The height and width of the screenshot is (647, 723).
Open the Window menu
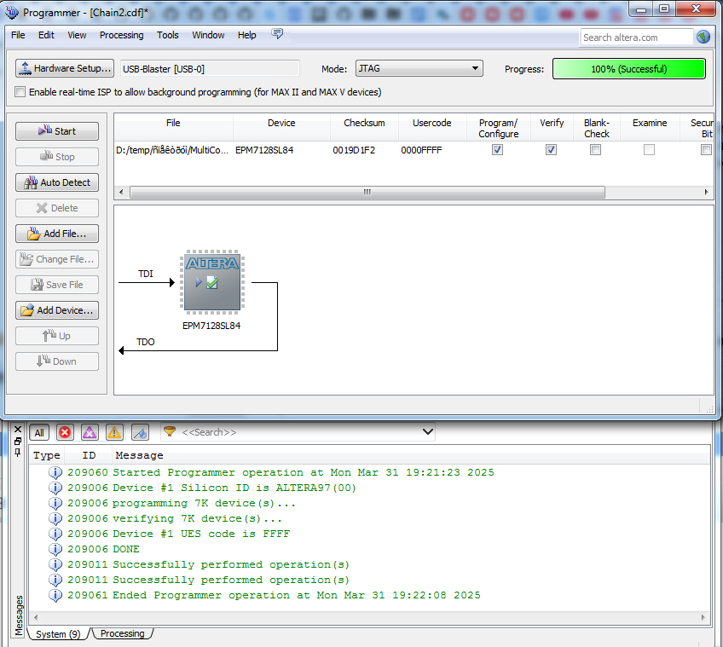208,35
